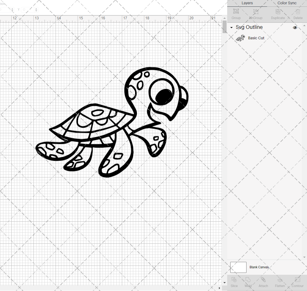The width and height of the screenshot is (307, 291).
Task: Click the X position stepper arrows
Action: [x=12, y=10]
